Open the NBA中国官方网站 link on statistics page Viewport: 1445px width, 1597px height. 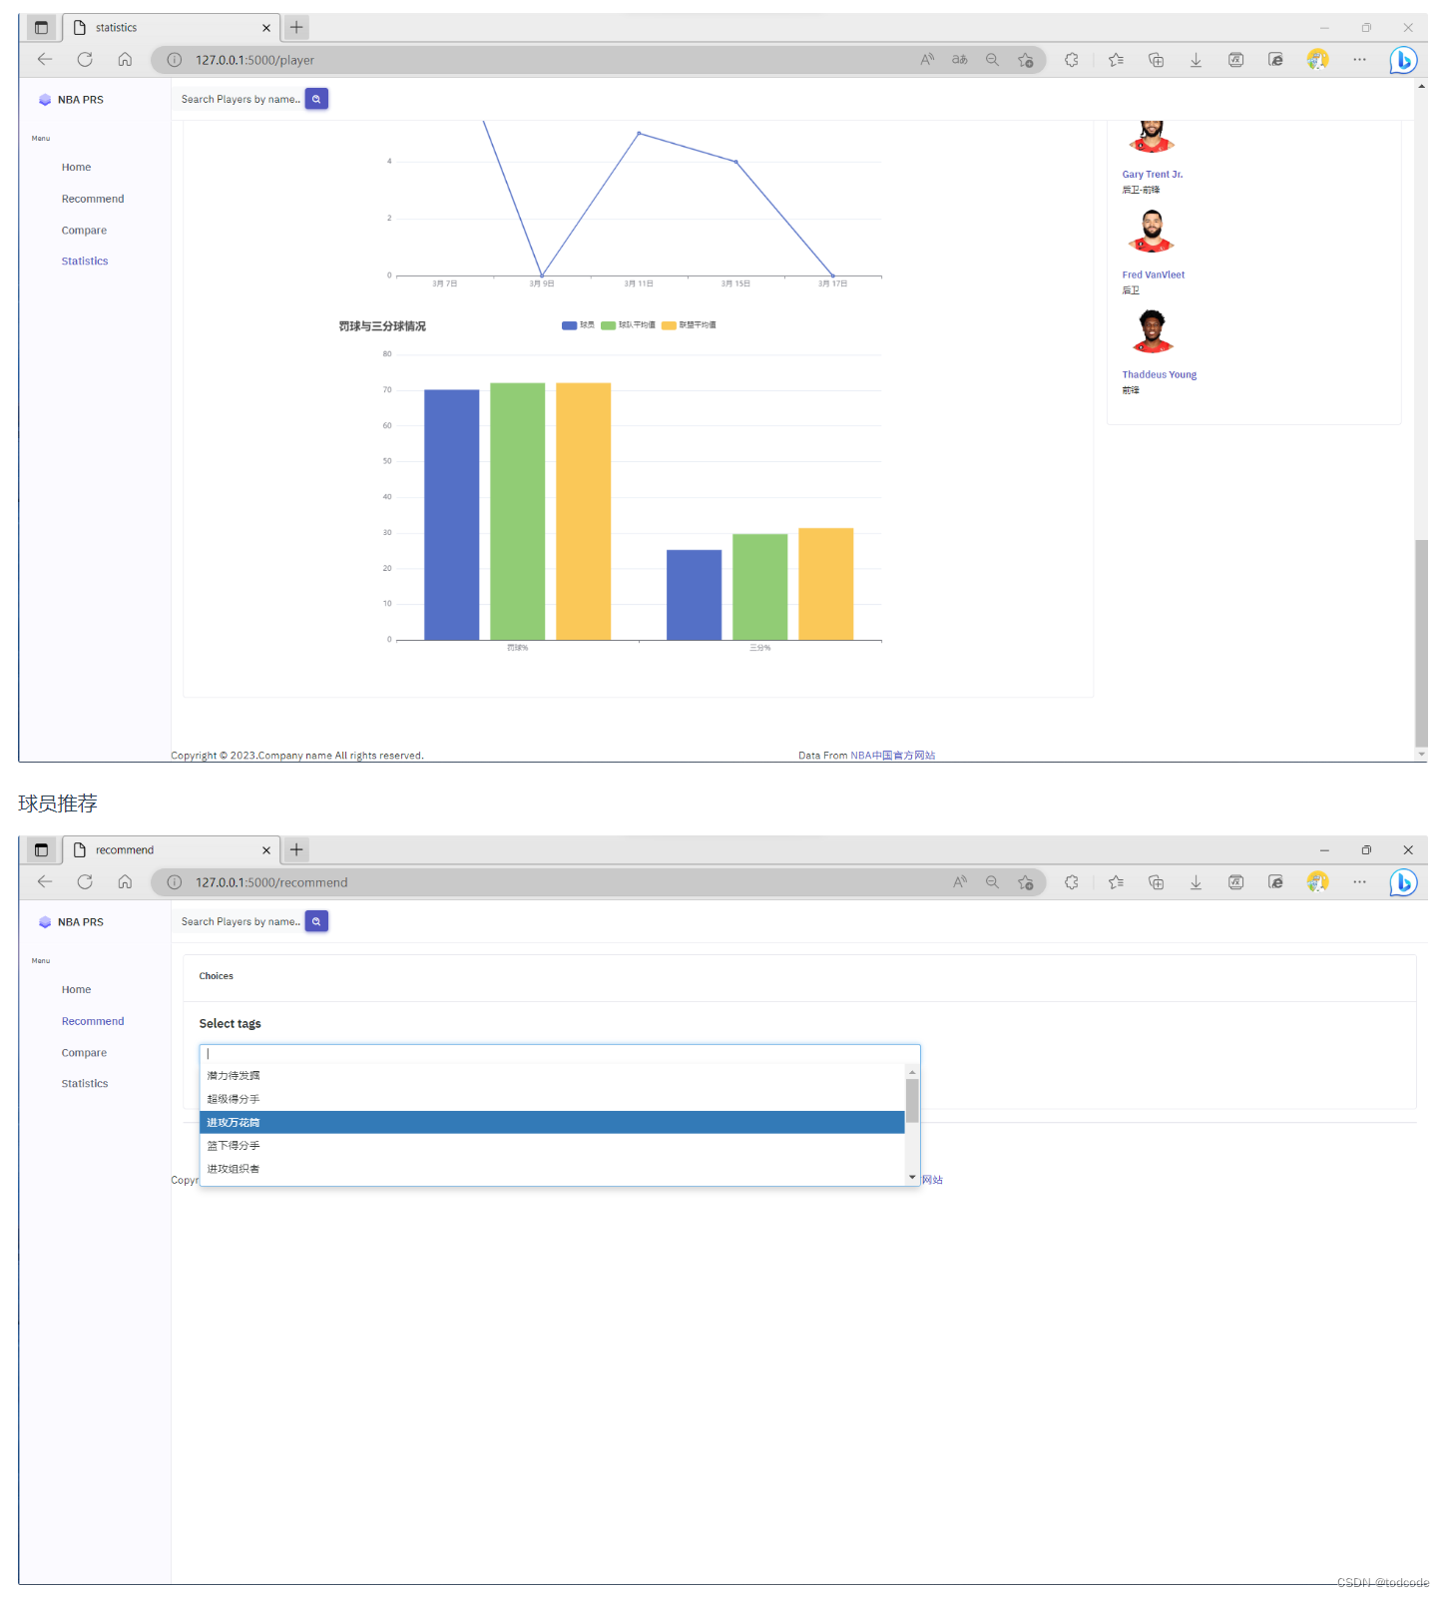click(x=893, y=756)
